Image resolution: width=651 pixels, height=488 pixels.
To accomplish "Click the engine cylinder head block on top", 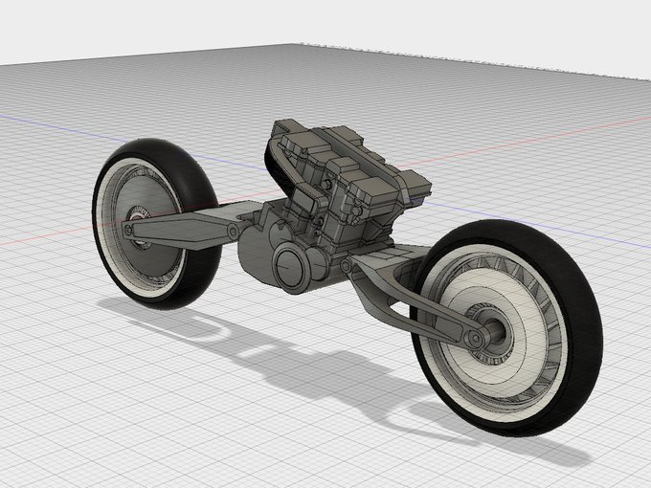I will (347, 162).
